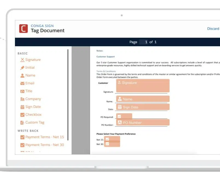Image resolution: width=220 pixels, height=177 pixels.
Task: Select Payment Terms - Net 15 checkbox icon
Action: tap(22, 137)
